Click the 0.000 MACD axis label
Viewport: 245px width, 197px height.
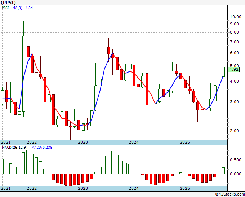pos(236,174)
